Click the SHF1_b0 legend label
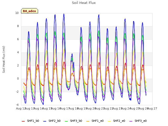The image size is (168, 126). [x=33, y=121]
